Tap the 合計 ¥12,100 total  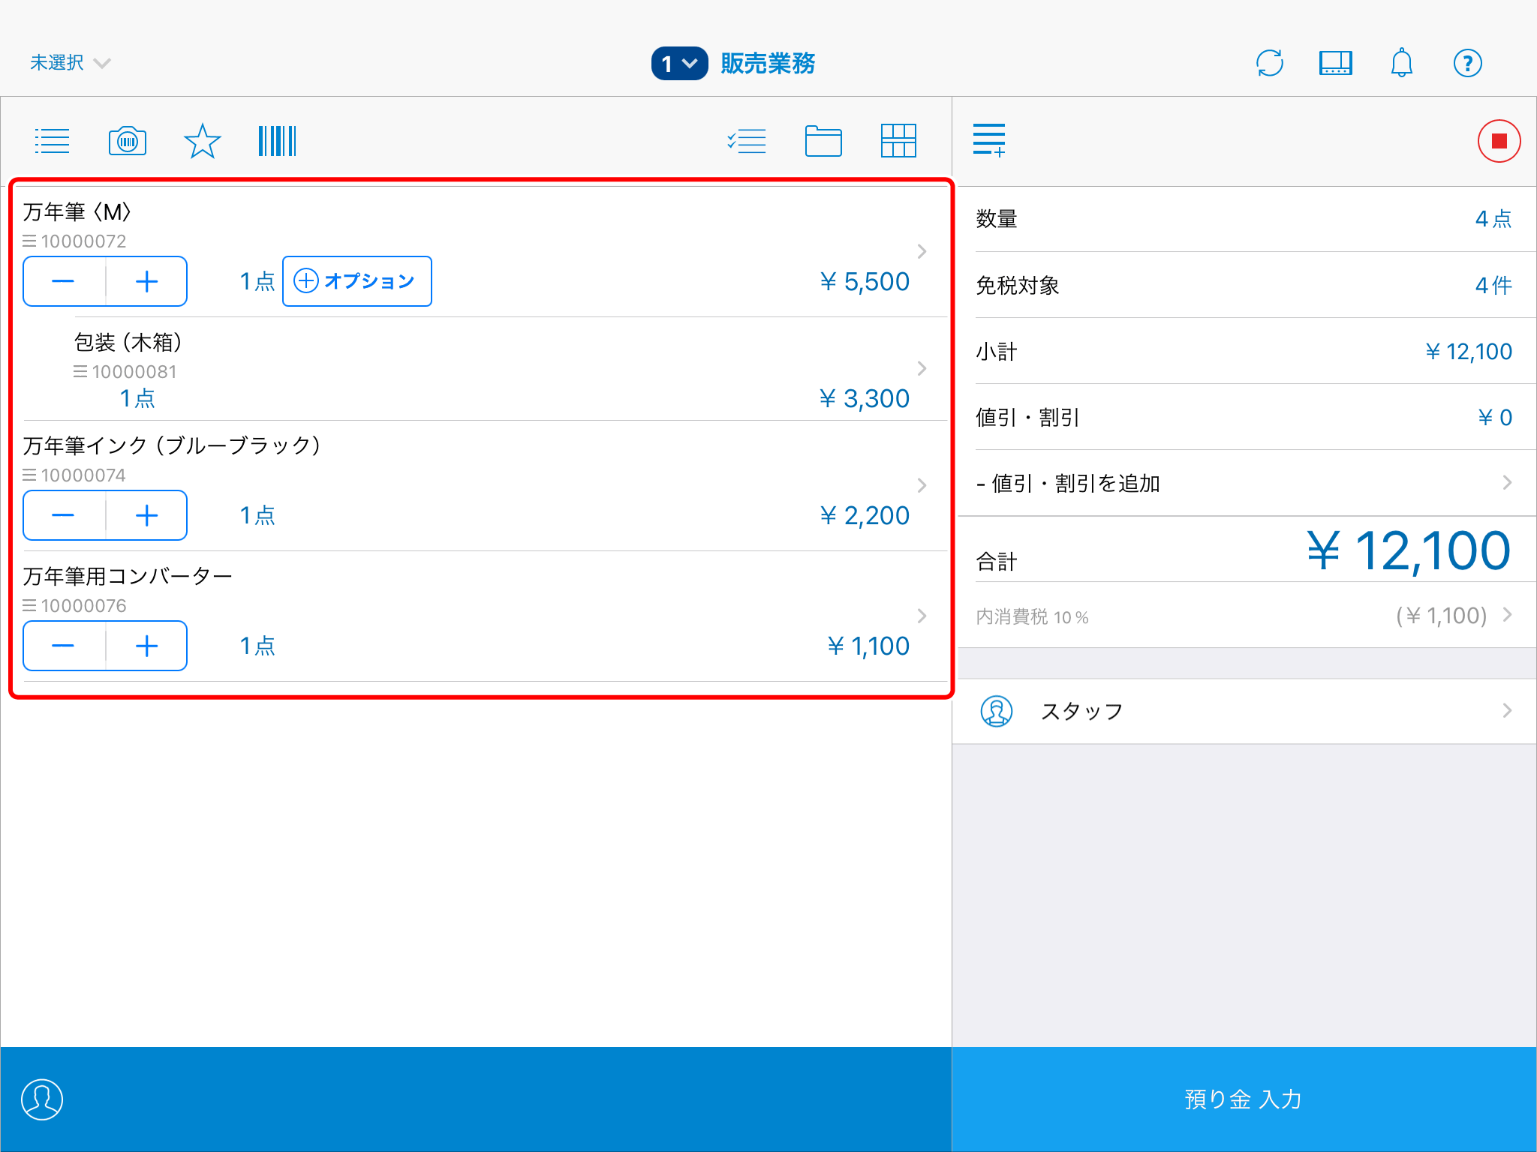point(1244,550)
